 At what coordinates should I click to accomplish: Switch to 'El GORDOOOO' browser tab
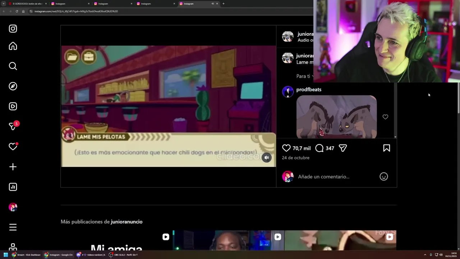(28, 4)
